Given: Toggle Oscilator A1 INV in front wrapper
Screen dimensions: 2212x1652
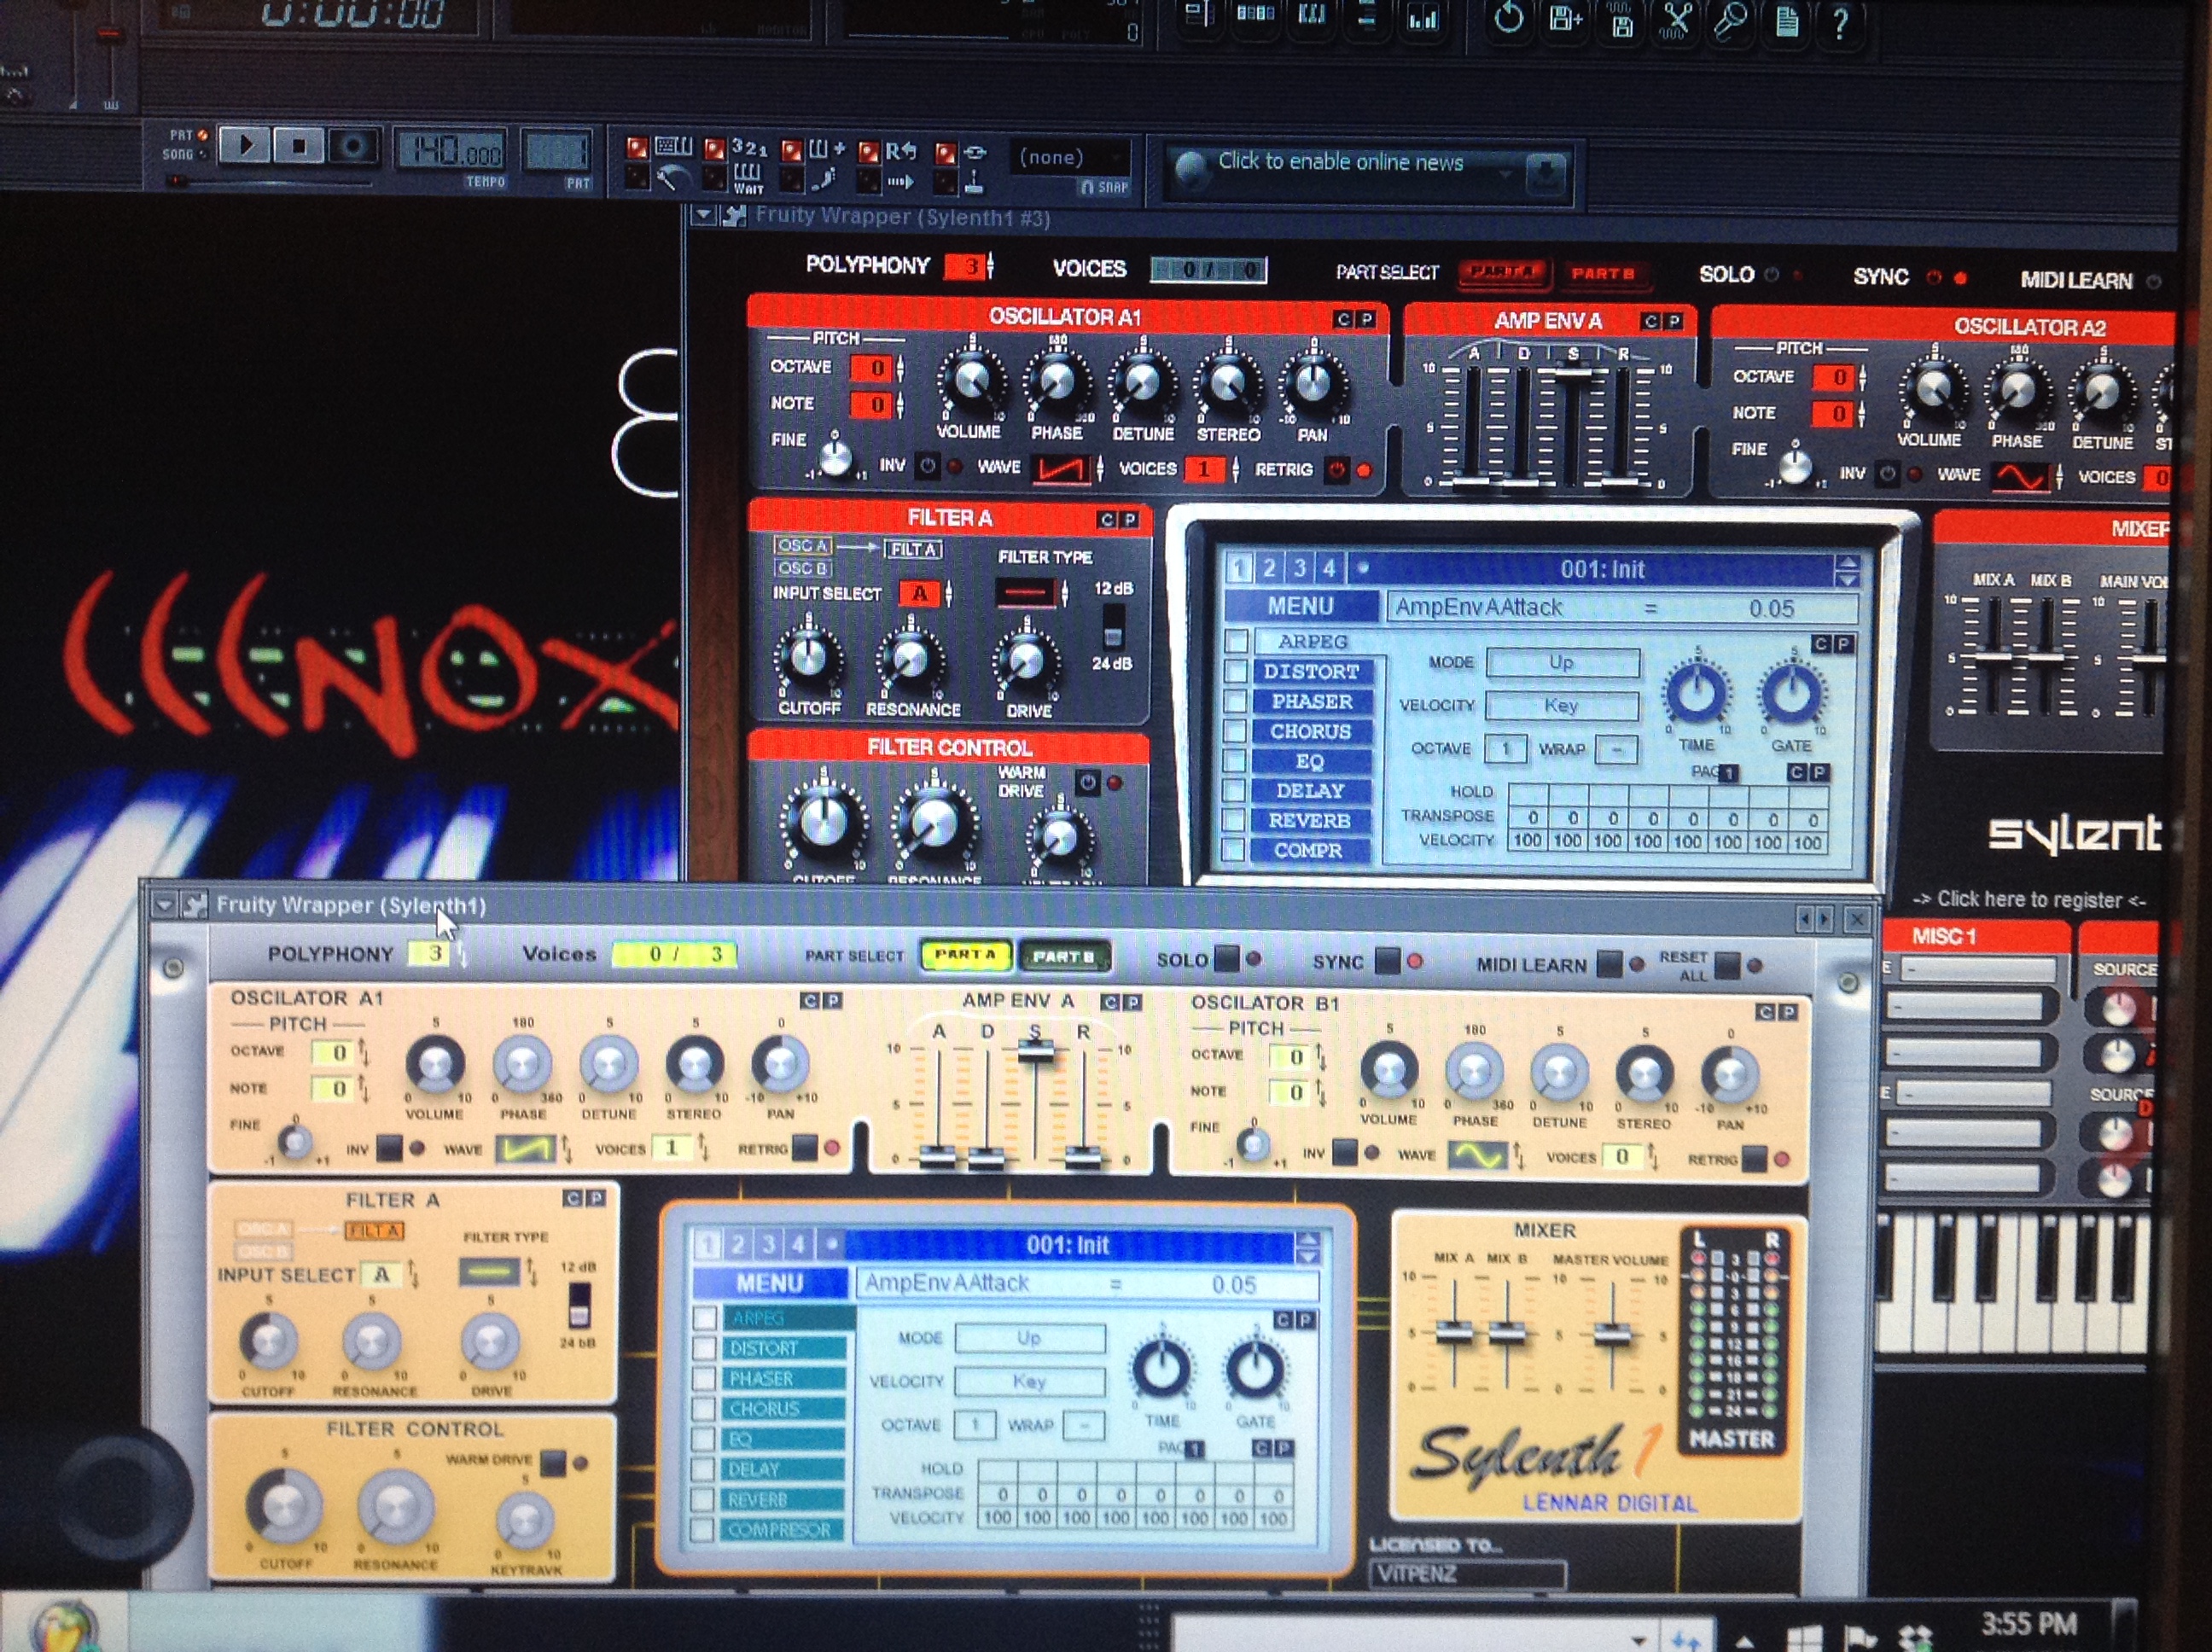Looking at the screenshot, I should click(389, 1148).
